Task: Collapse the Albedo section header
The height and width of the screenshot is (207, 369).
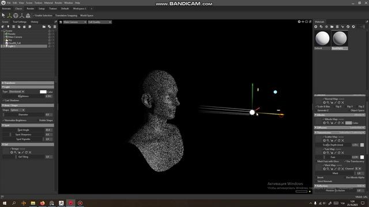Action: 340,115
